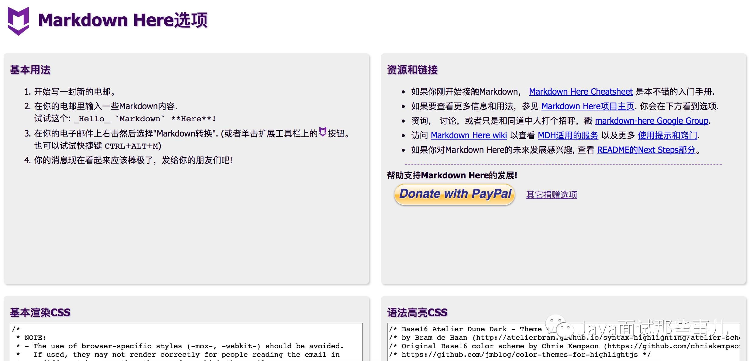
Task: Click inside the 基本渲染CSS text area
Action: tap(186, 342)
